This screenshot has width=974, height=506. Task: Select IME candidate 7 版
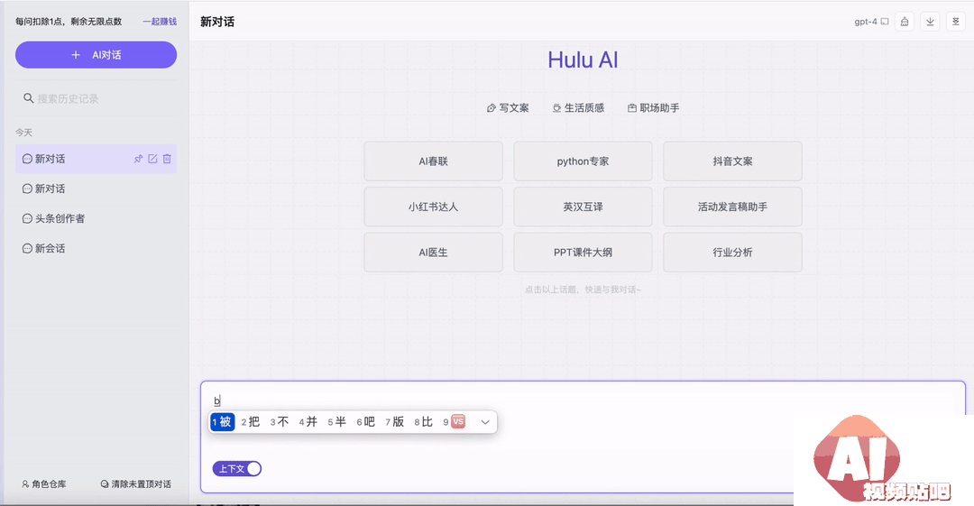[x=395, y=422]
